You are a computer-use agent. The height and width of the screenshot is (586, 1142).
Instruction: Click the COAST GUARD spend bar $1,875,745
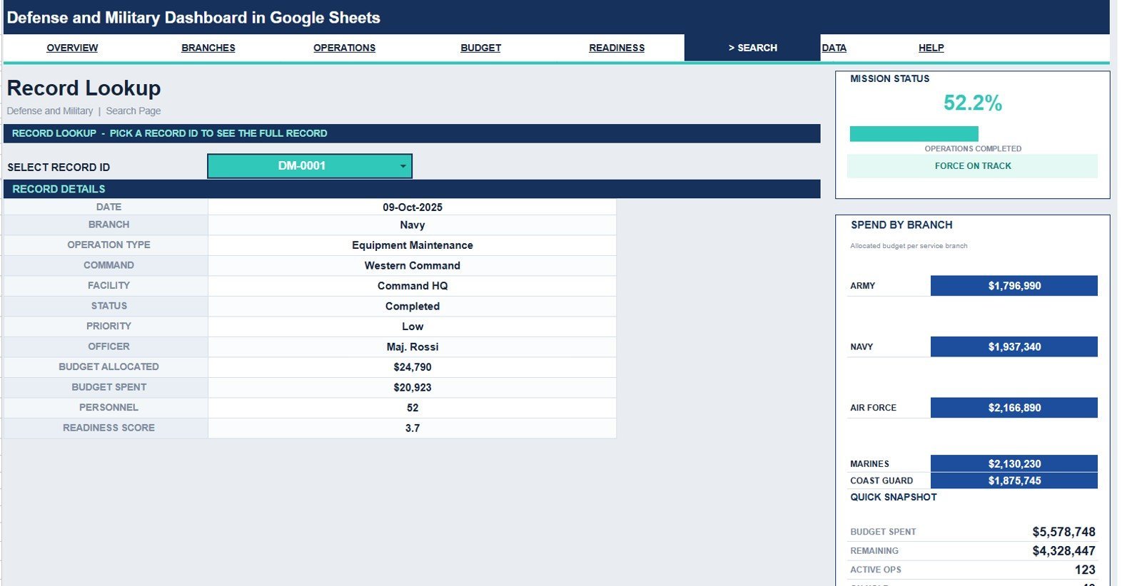(1014, 480)
